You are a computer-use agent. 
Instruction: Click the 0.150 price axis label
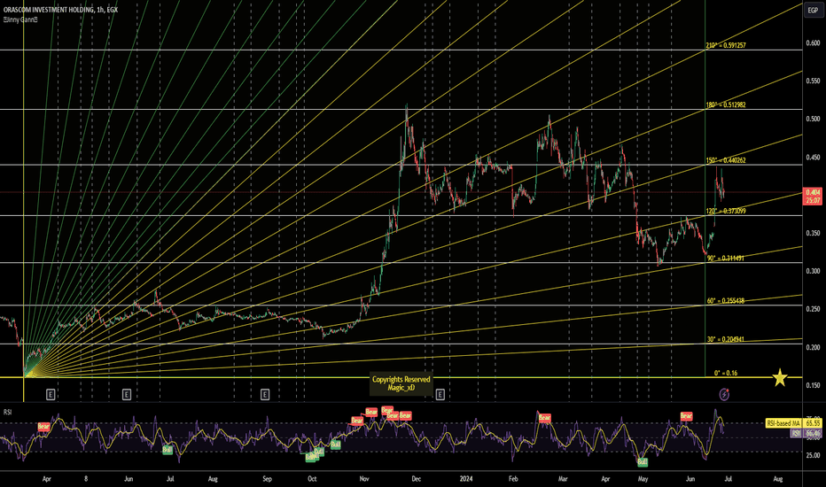tap(813, 385)
